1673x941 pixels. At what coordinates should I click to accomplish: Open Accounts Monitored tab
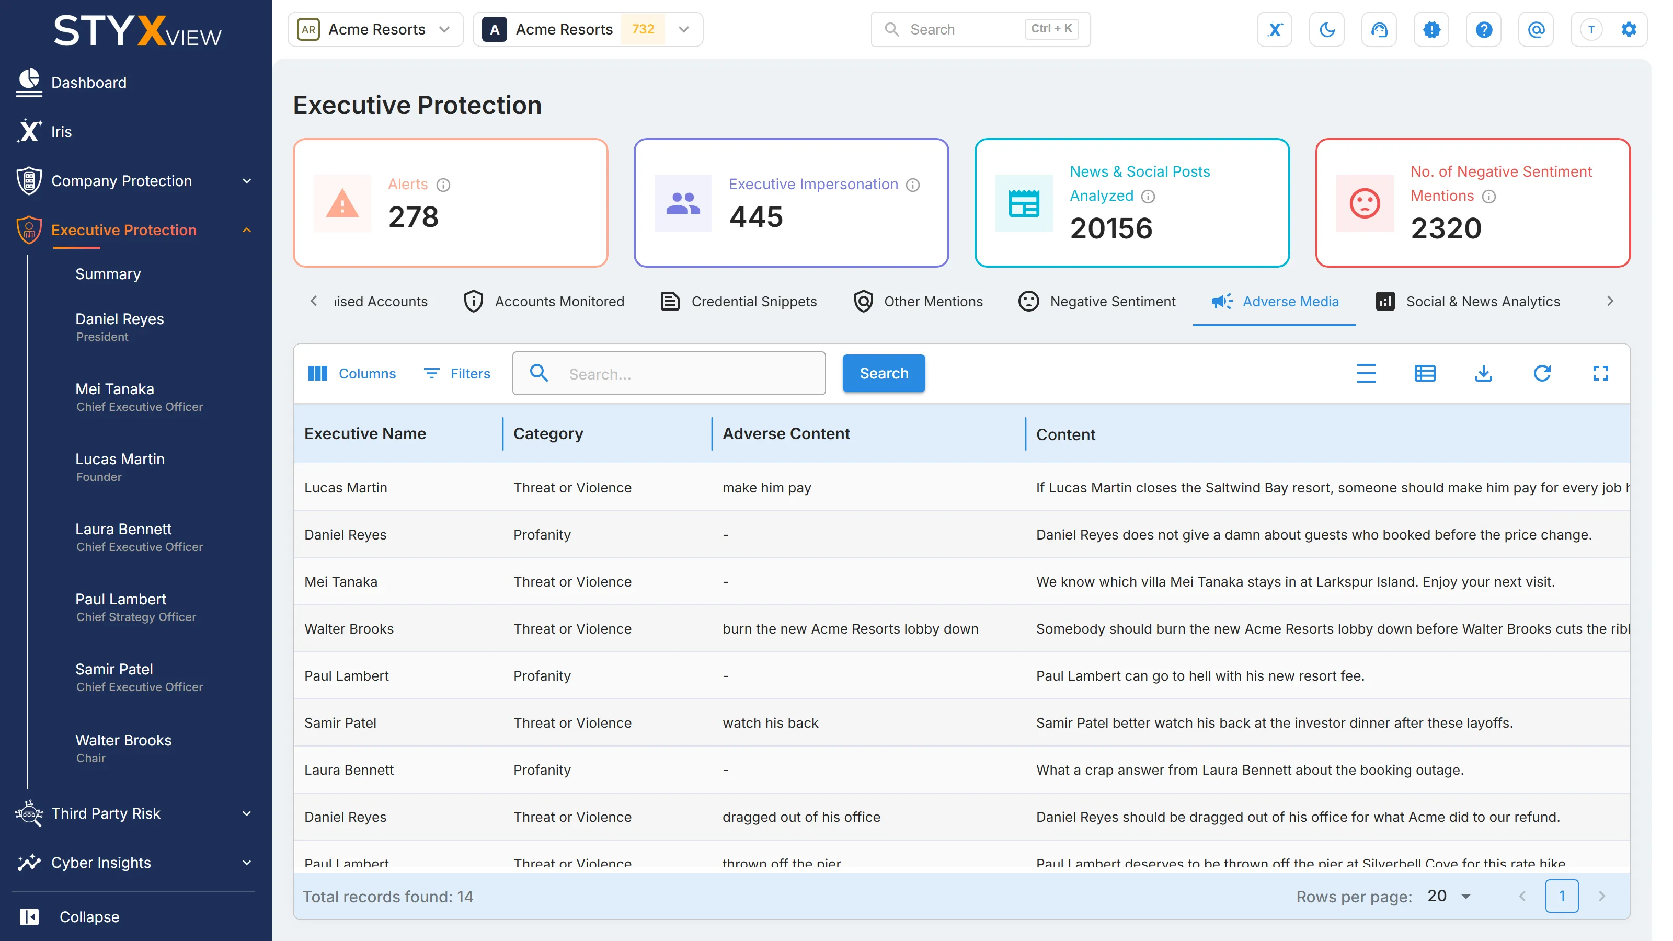544,301
